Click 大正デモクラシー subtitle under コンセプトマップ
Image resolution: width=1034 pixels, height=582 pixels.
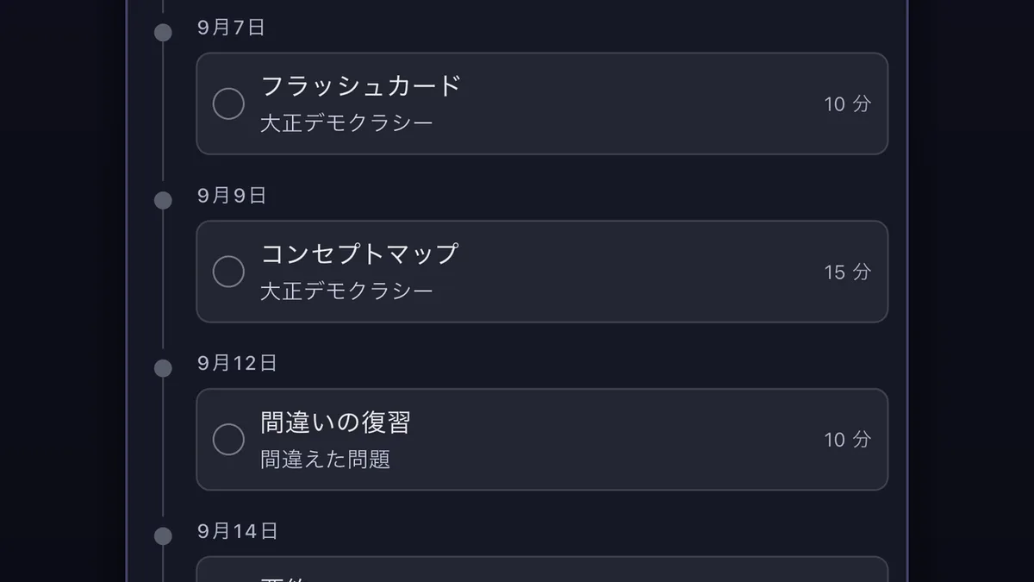(346, 291)
